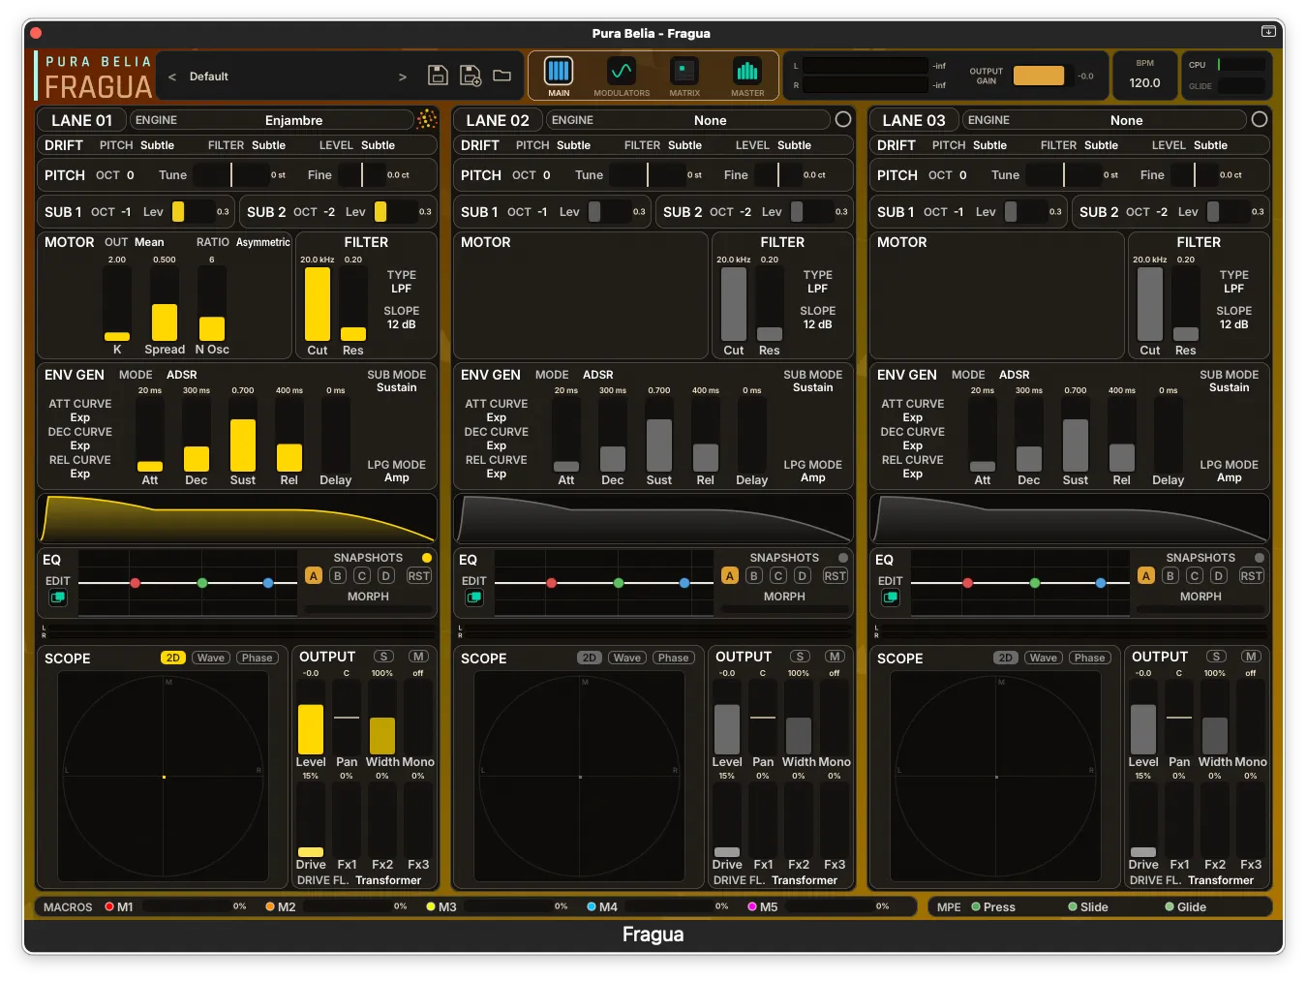This screenshot has height=981, width=1307.
Task: Click the MPE Glide green dot
Action: coord(1170,907)
